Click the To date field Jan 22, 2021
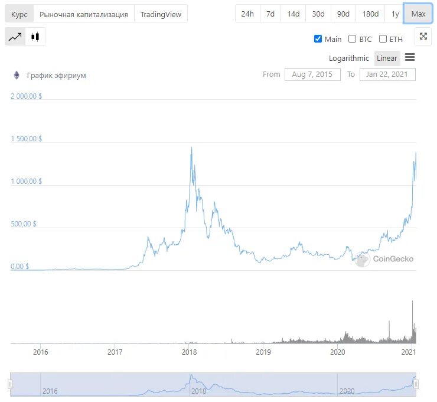Viewport: 437px width, 402px height. [387, 74]
